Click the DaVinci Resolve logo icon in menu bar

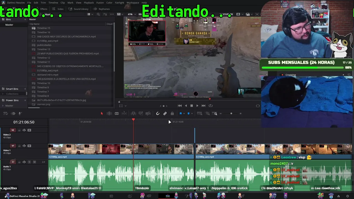coord(3,2)
